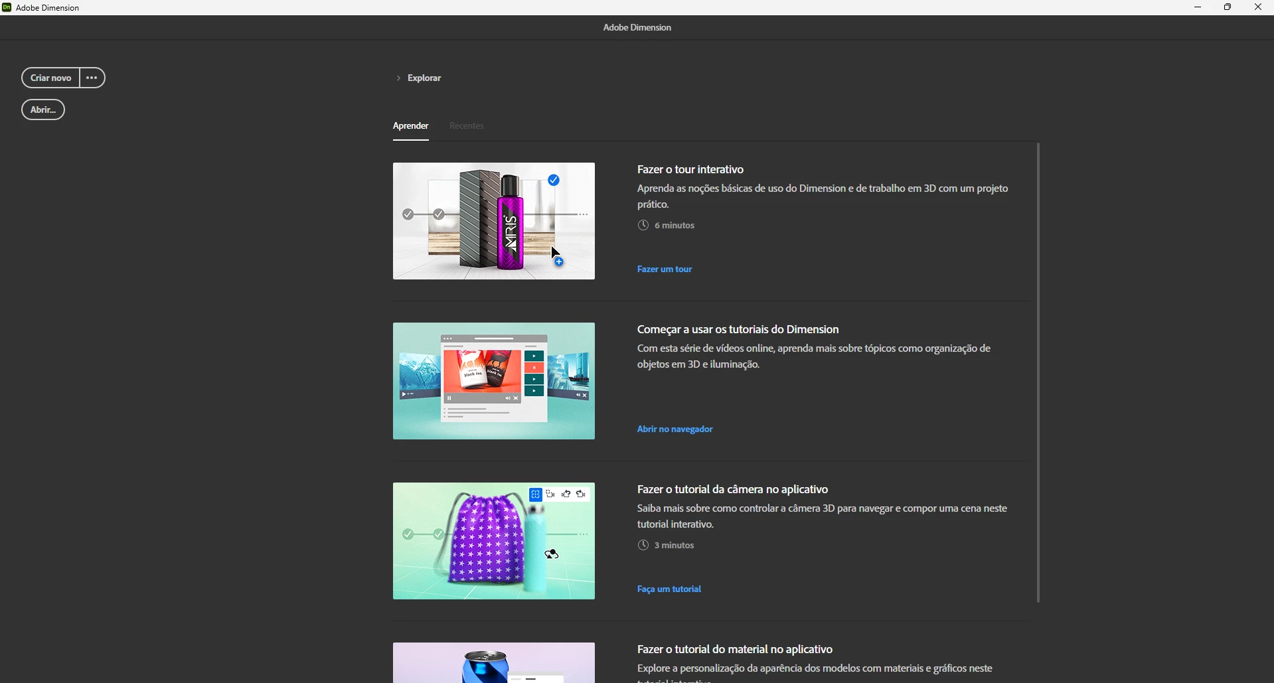Click 'Fazer o tutorial da câmera no aplicativo' heading

733,490
